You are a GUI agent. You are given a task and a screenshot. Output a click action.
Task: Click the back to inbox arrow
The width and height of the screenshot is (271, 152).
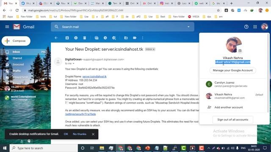(56, 38)
